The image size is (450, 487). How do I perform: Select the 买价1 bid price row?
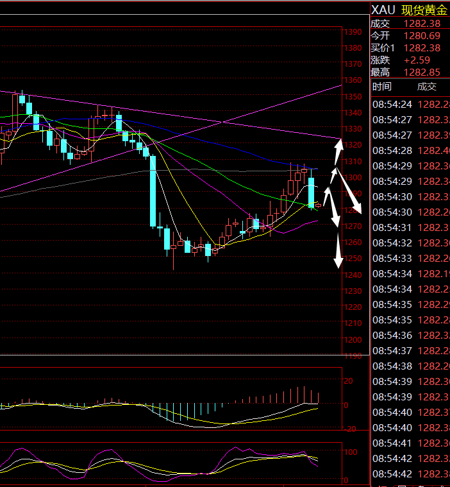[410, 47]
